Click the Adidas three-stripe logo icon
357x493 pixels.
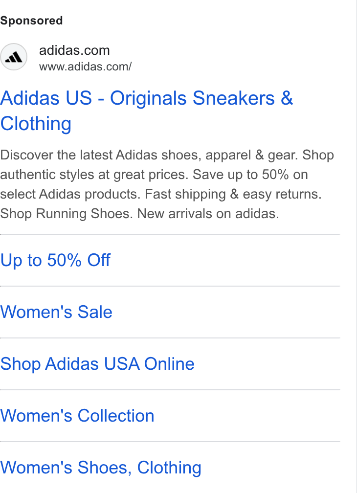click(x=14, y=57)
